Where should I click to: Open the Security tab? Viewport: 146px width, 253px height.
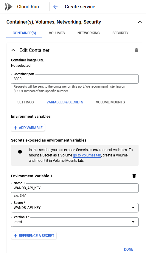coord(120,33)
